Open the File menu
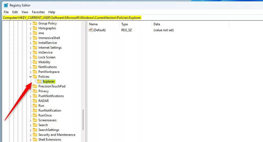Image resolution: width=263 pixels, height=142 pixels. pyautogui.click(x=6, y=12)
